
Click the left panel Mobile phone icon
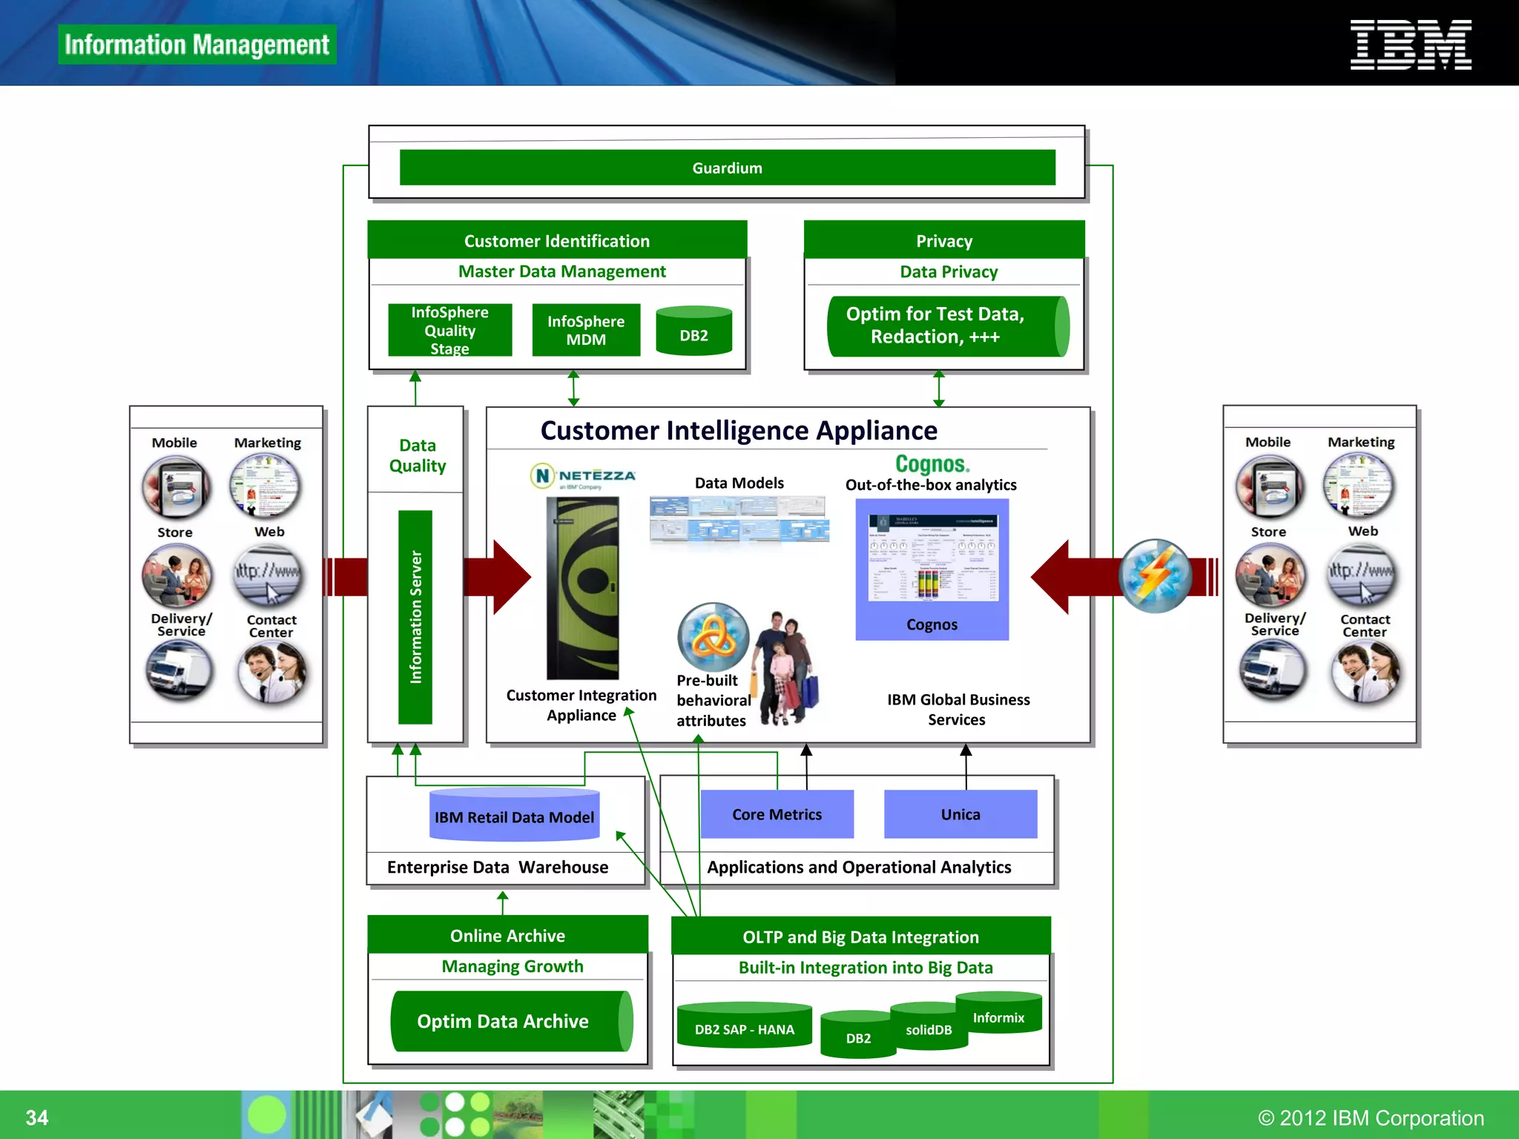point(177,486)
